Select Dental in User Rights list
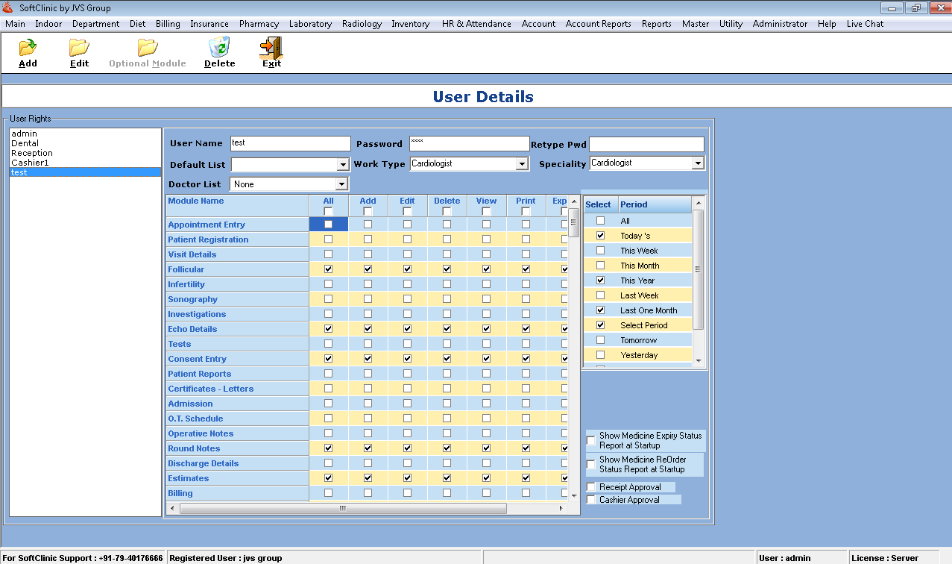This screenshot has height=564, width=952. coord(85,143)
